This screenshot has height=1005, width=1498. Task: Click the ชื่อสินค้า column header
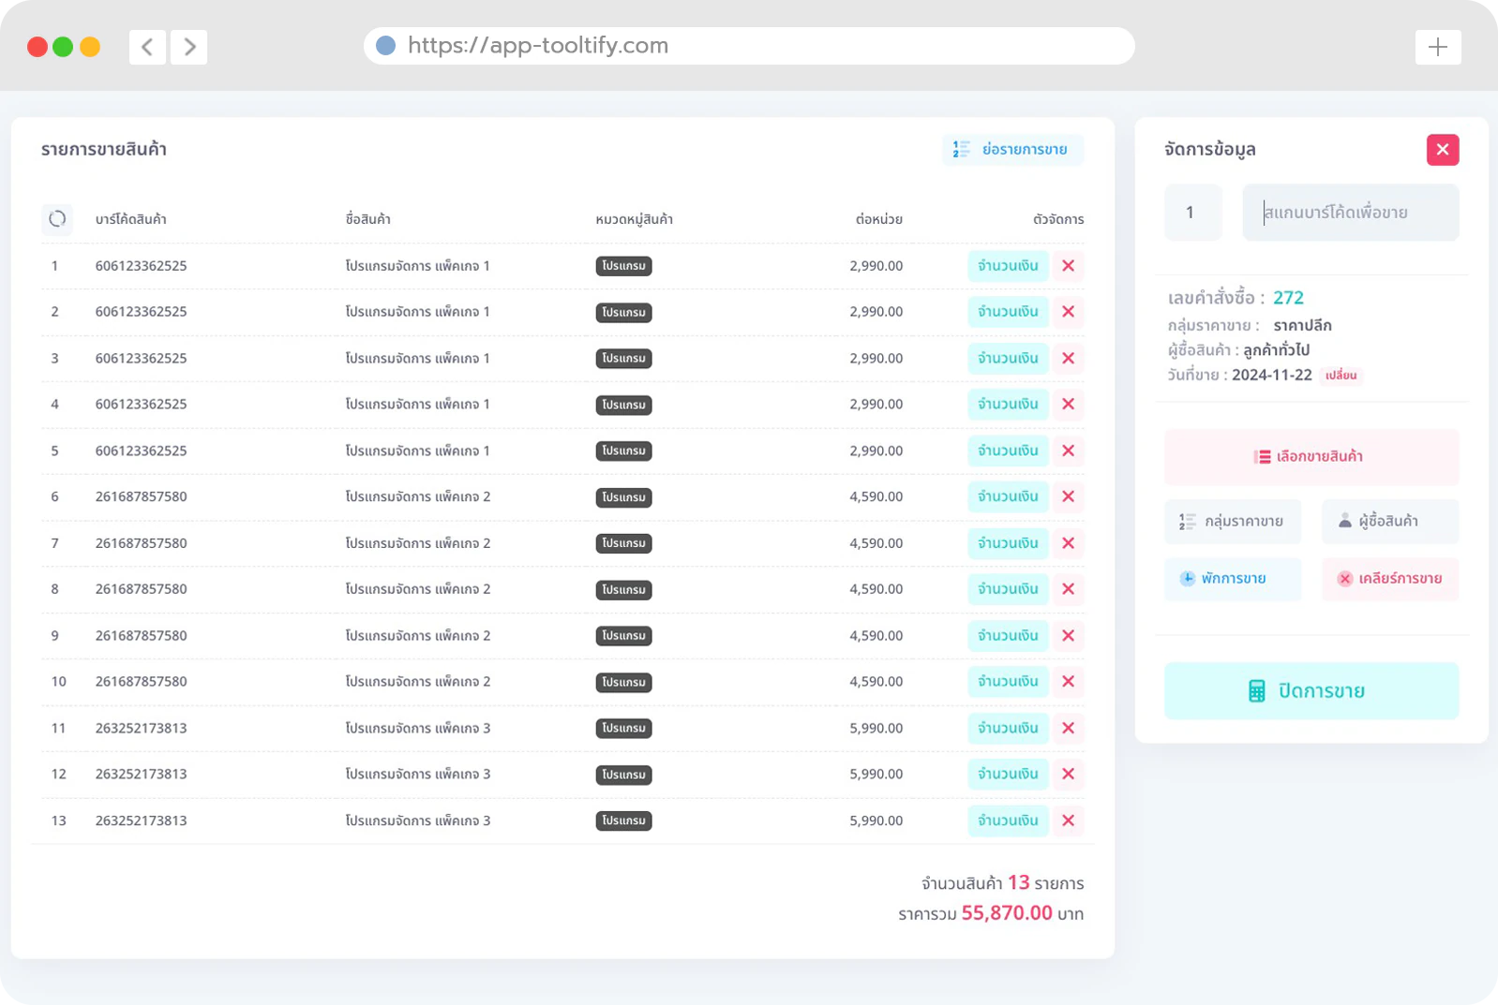367,219
